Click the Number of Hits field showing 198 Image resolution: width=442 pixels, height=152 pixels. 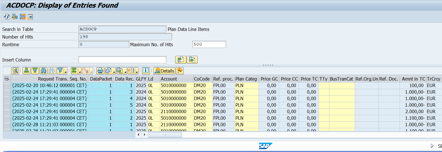[x=125, y=37]
